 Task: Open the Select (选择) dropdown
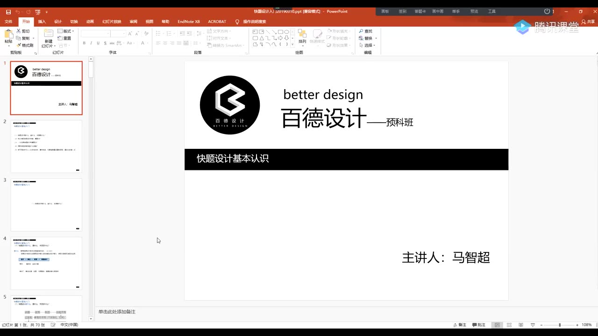368,45
